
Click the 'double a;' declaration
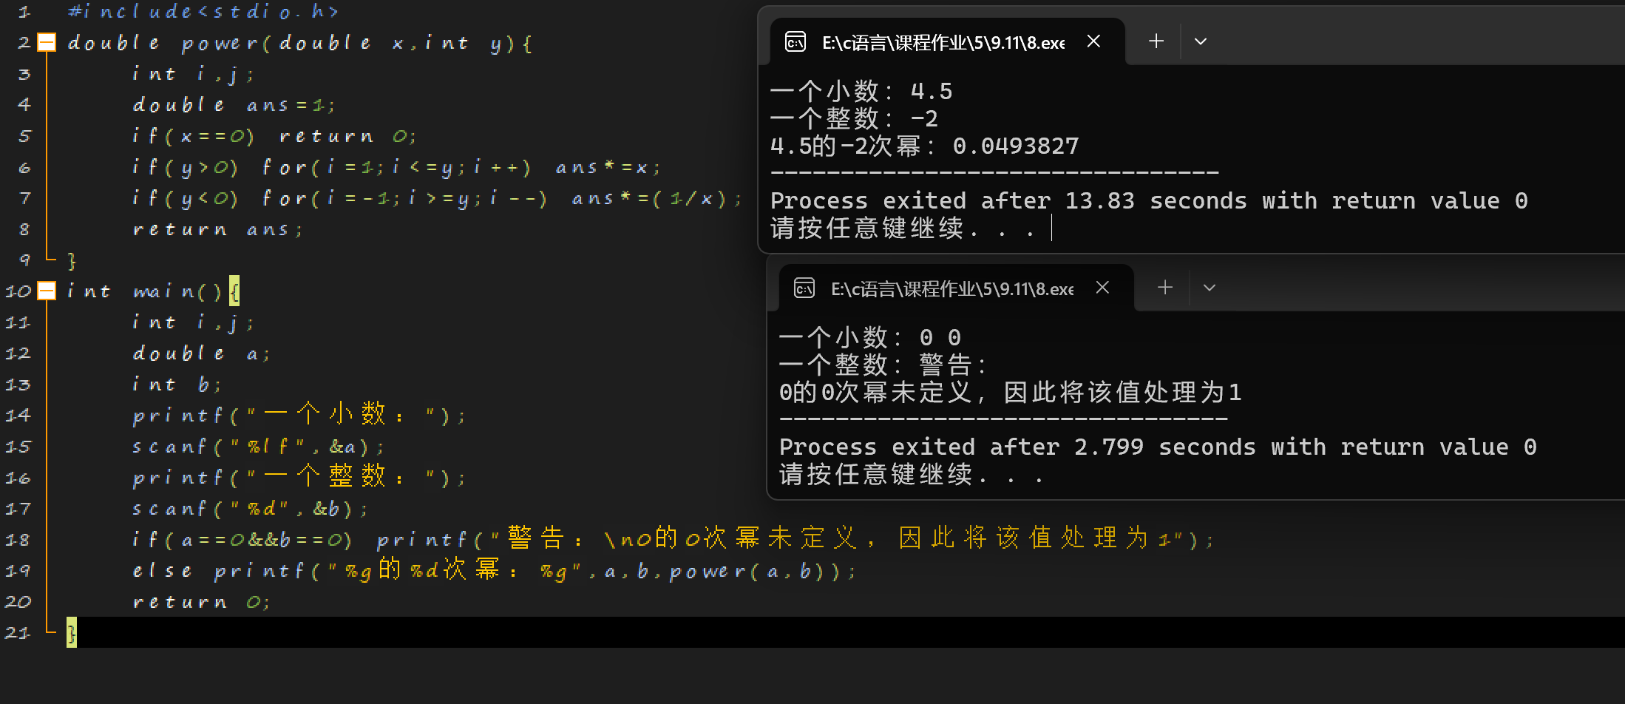(x=201, y=353)
